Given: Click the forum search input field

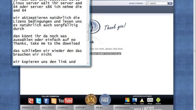Looking at the screenshot, I should (x=157, y=3).
